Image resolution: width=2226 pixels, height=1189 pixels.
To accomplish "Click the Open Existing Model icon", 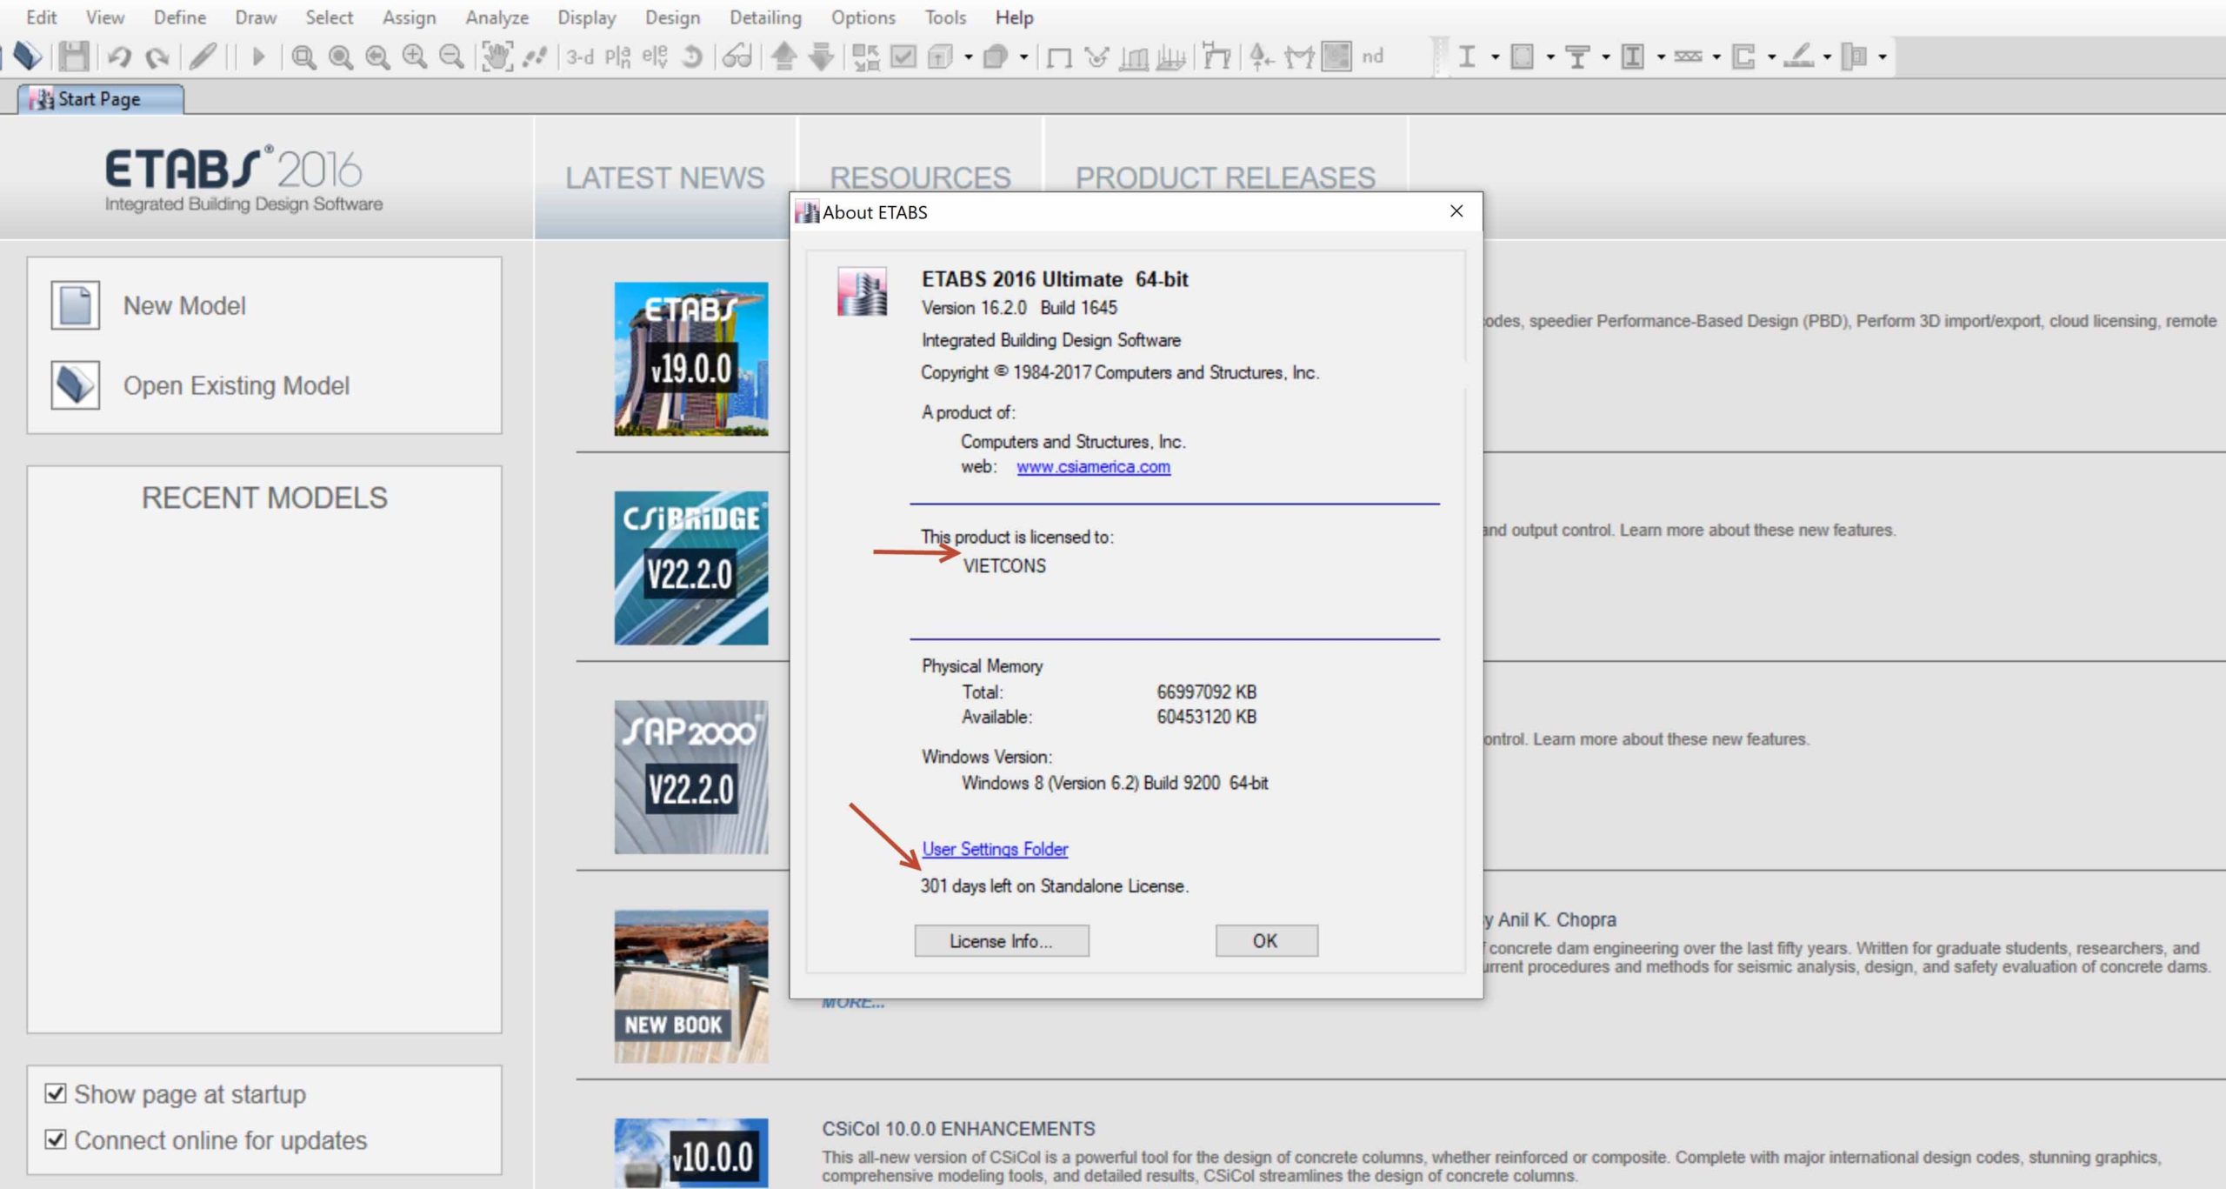I will pos(76,385).
